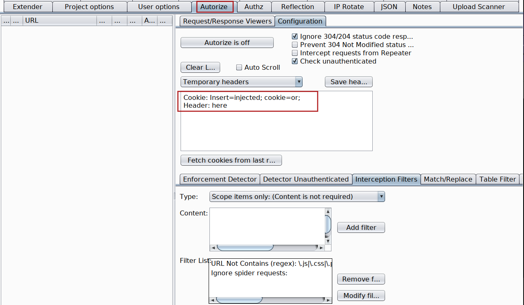Switch to the Extender tab

point(28,7)
